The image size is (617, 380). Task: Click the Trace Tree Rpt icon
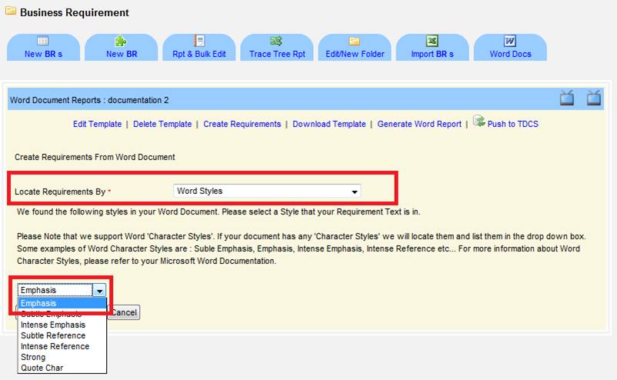click(x=277, y=41)
